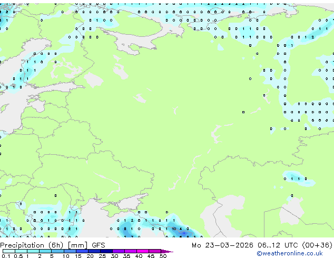334x258 pixels.
Task: Select the purple swatch between 30 and 35
Action: (119, 251)
